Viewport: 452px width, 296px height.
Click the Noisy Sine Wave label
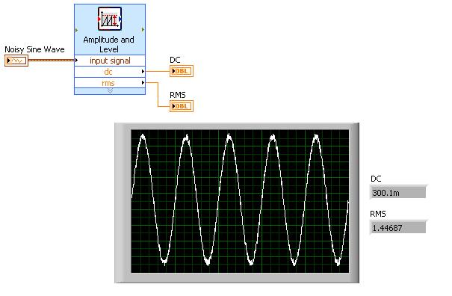pyautogui.click(x=34, y=49)
